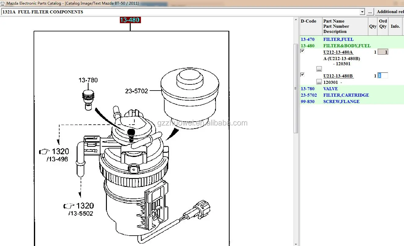
Task: Click the order quantity field for U212-13-480A
Action: coord(383,52)
